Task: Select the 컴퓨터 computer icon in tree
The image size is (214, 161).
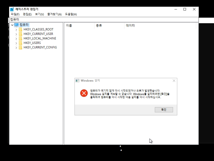Action: (x=16, y=25)
